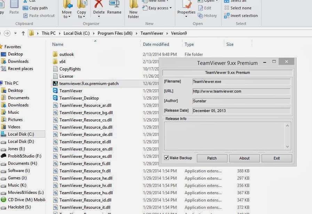Click the Forward navigation arrow

(7, 33)
